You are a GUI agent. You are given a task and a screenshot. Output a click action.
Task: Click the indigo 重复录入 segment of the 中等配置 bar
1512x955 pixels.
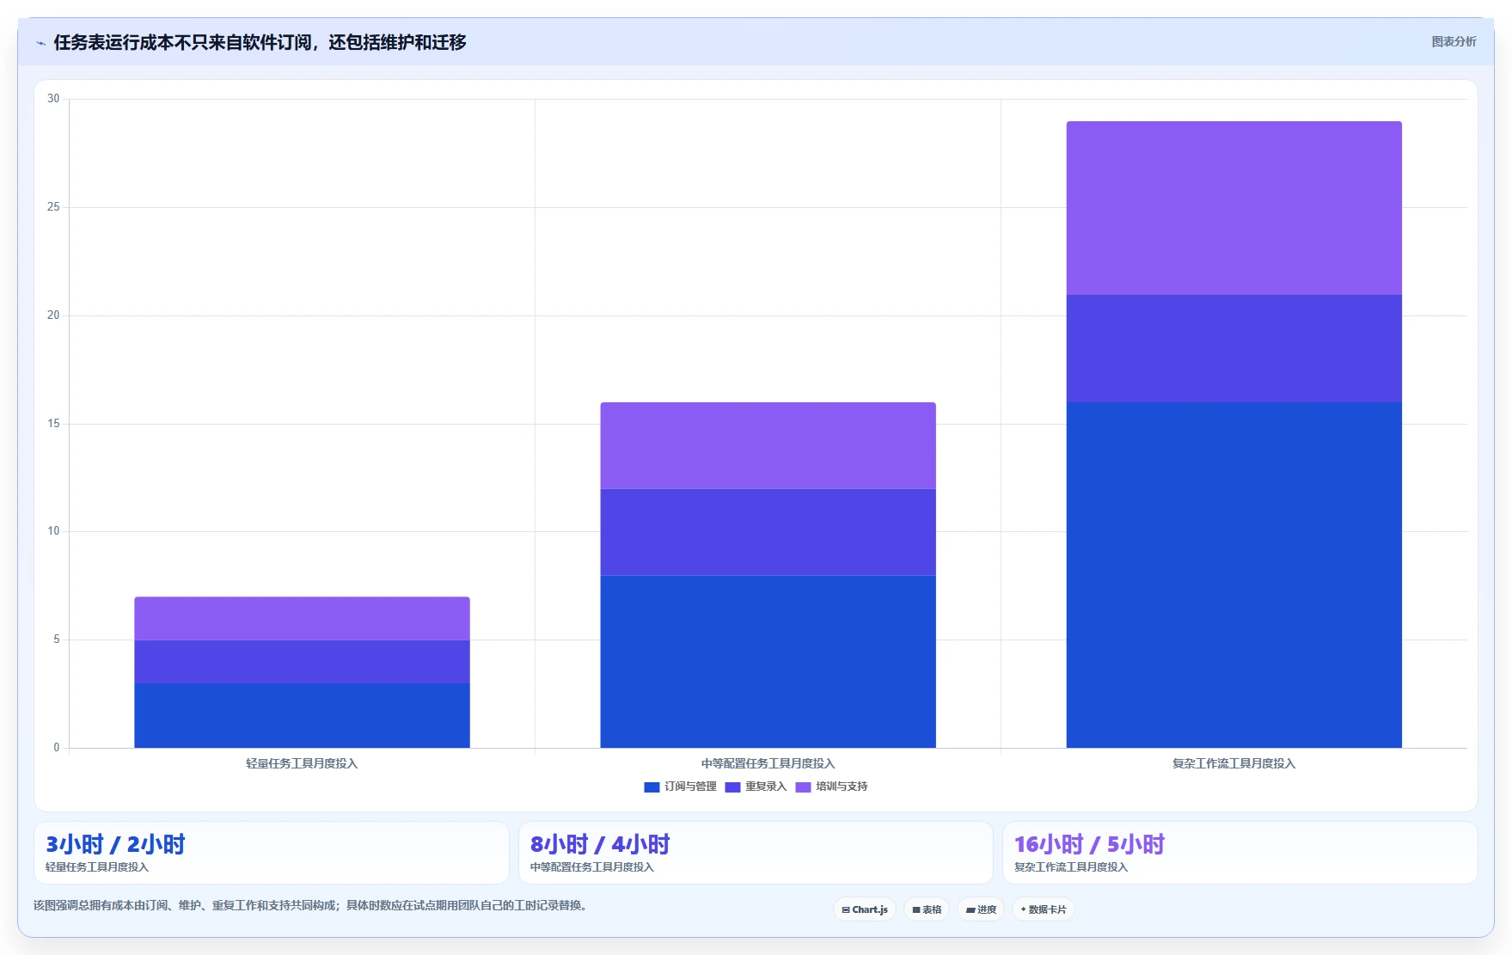pyautogui.click(x=768, y=532)
